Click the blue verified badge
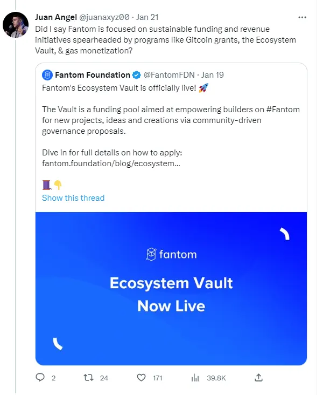 coord(137,75)
